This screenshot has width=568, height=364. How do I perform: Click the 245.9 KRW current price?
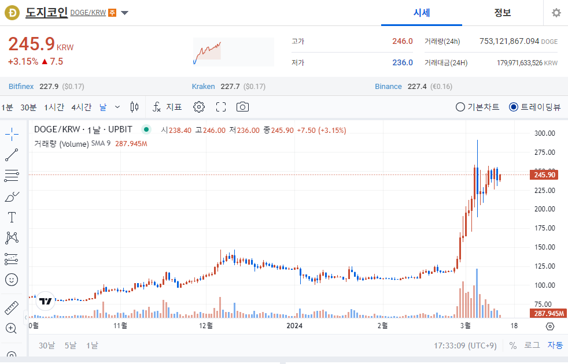click(40, 44)
